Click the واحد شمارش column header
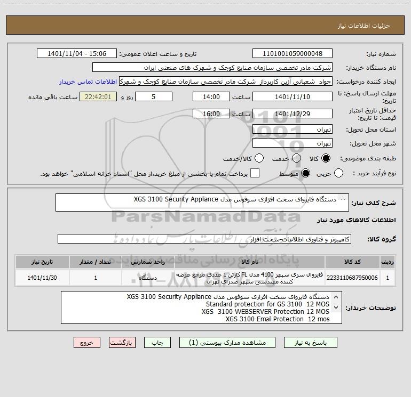 (x=148, y=262)
